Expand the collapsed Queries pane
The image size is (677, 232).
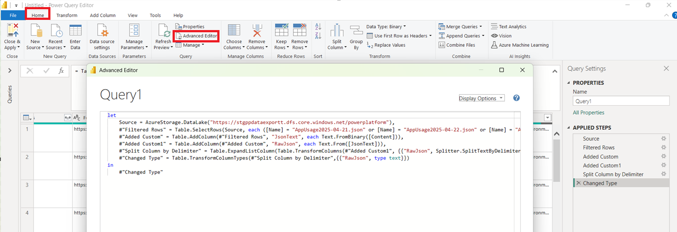pos(10,71)
